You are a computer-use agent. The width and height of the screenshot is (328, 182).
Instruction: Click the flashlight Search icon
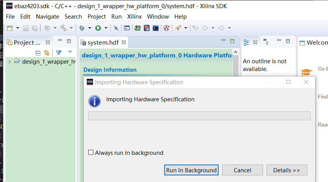(178, 28)
